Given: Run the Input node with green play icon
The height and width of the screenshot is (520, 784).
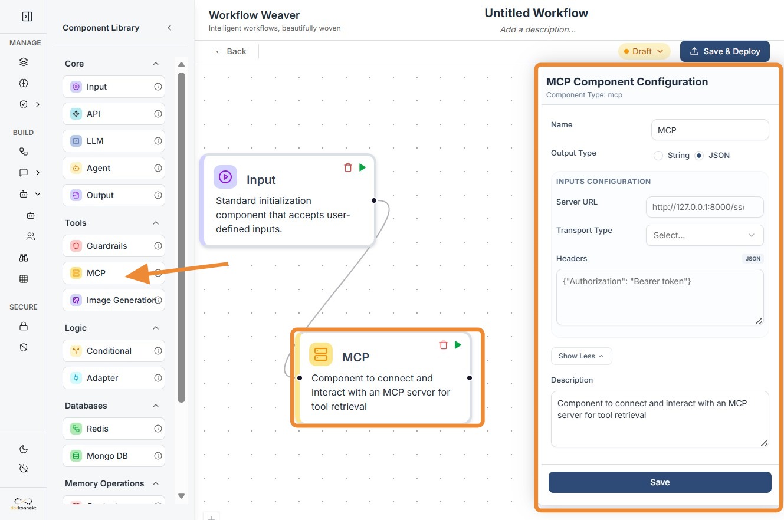Looking at the screenshot, I should point(362,167).
